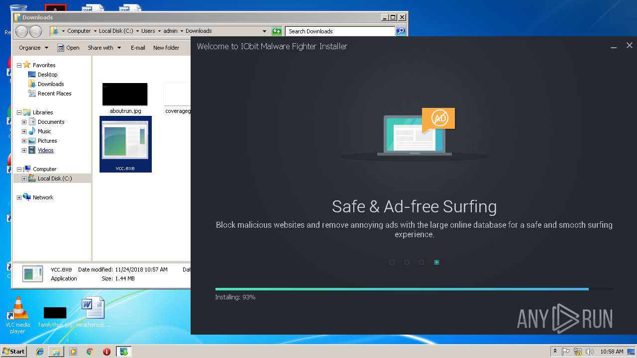
Task: Select the second slide indicator dot
Action: (407, 262)
